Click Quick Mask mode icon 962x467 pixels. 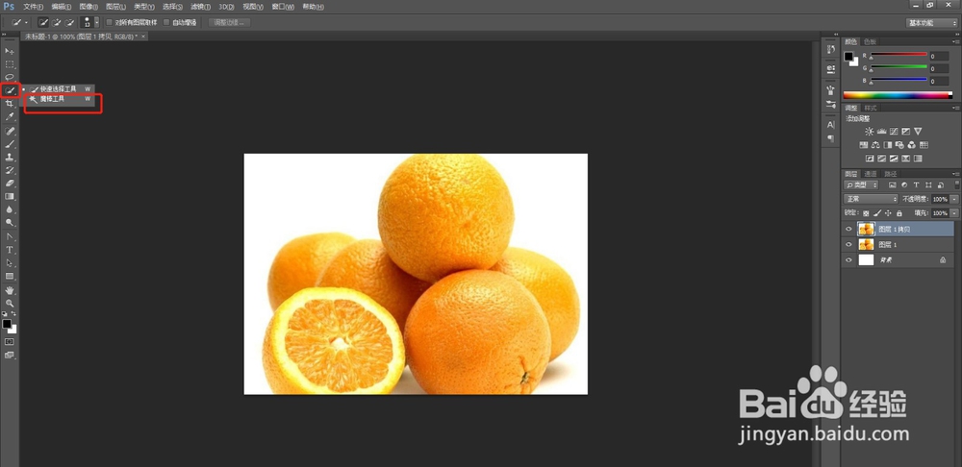10,341
